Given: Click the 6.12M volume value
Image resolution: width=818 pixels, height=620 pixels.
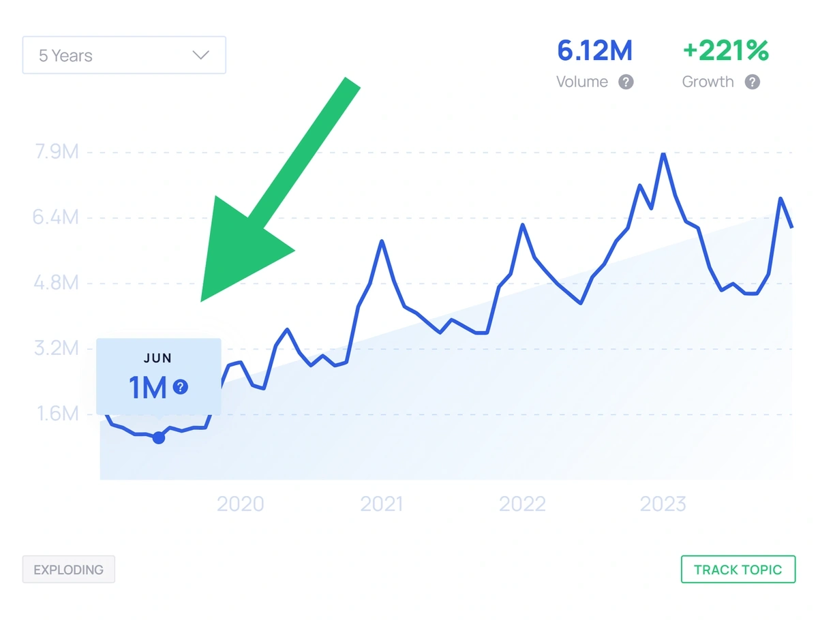Looking at the screenshot, I should pos(595,50).
